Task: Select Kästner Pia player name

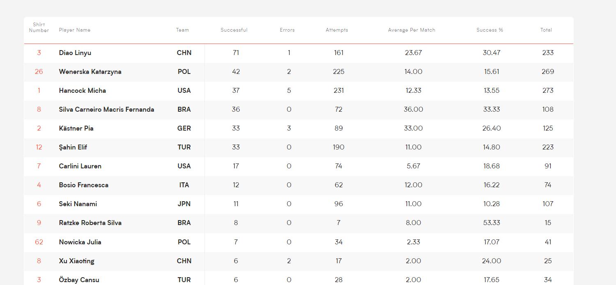Action: (76, 129)
